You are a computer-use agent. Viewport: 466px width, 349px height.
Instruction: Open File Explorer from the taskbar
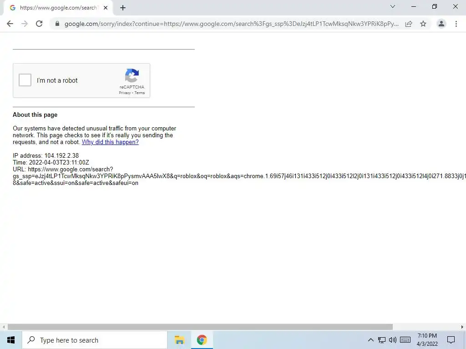[x=179, y=340]
